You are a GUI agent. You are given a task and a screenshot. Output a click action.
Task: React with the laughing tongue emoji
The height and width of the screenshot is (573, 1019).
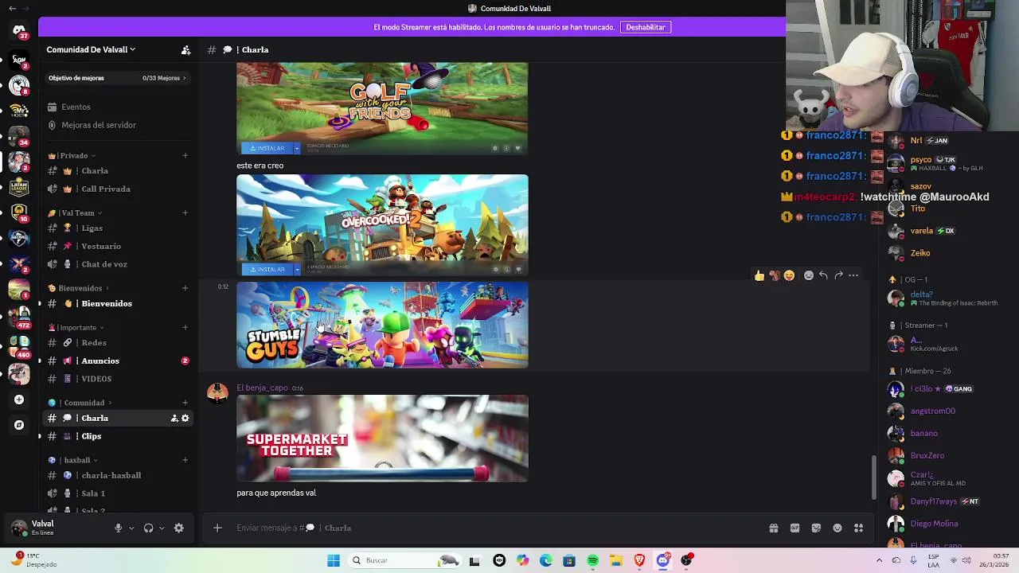coord(789,275)
